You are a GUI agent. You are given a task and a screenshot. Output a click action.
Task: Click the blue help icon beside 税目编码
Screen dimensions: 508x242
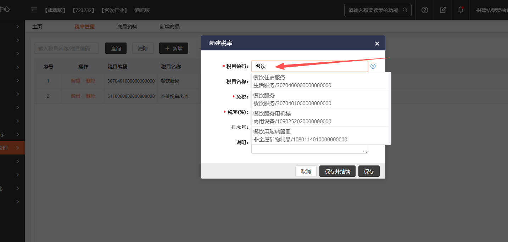[373, 66]
